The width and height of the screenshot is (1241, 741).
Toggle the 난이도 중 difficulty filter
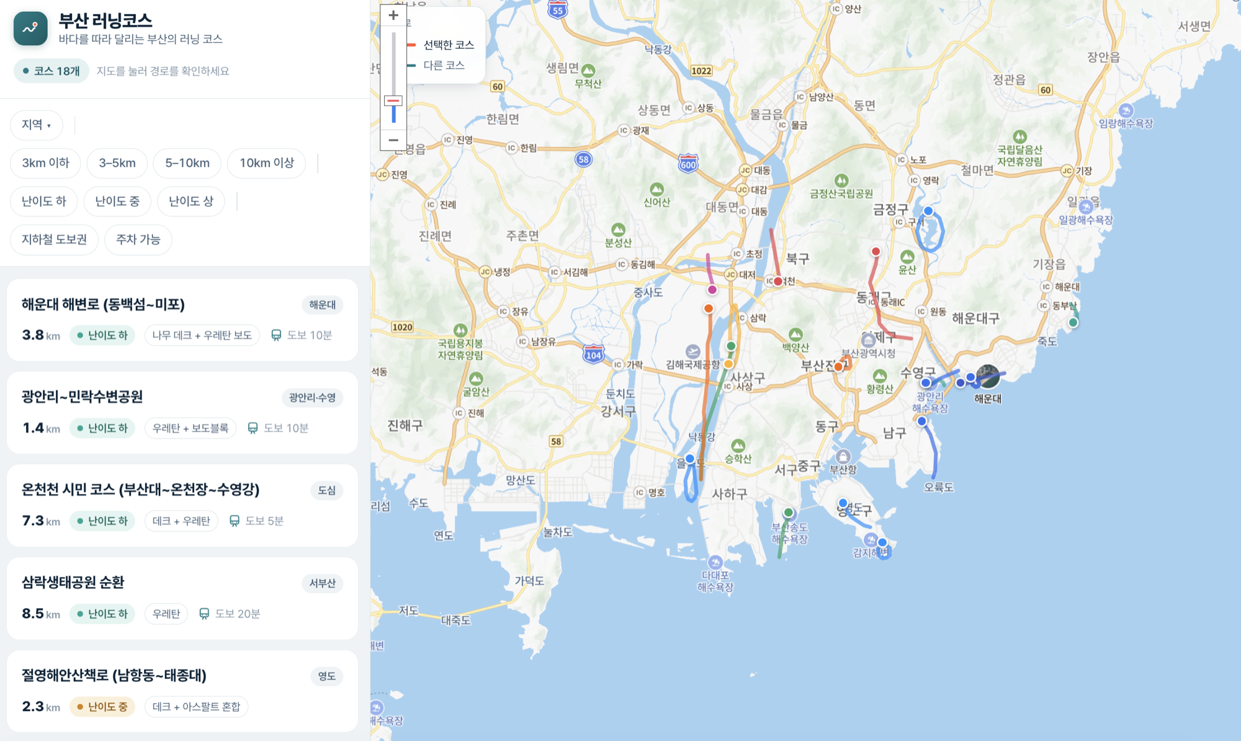[117, 202]
